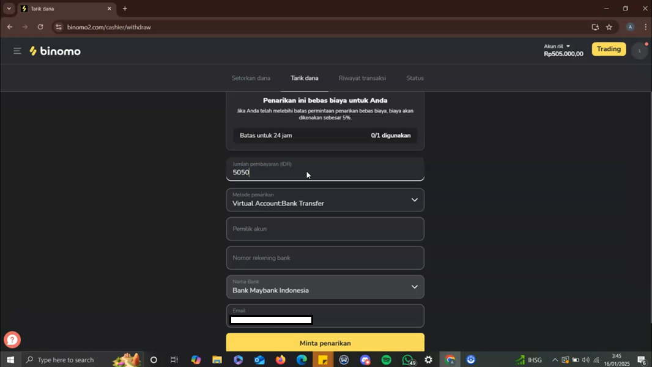Click the Minta penarikan button
This screenshot has height=367, width=652.
coord(325,343)
